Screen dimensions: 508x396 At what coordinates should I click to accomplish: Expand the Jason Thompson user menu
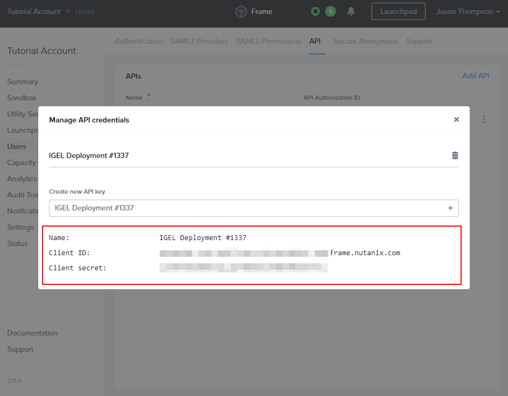coord(468,11)
